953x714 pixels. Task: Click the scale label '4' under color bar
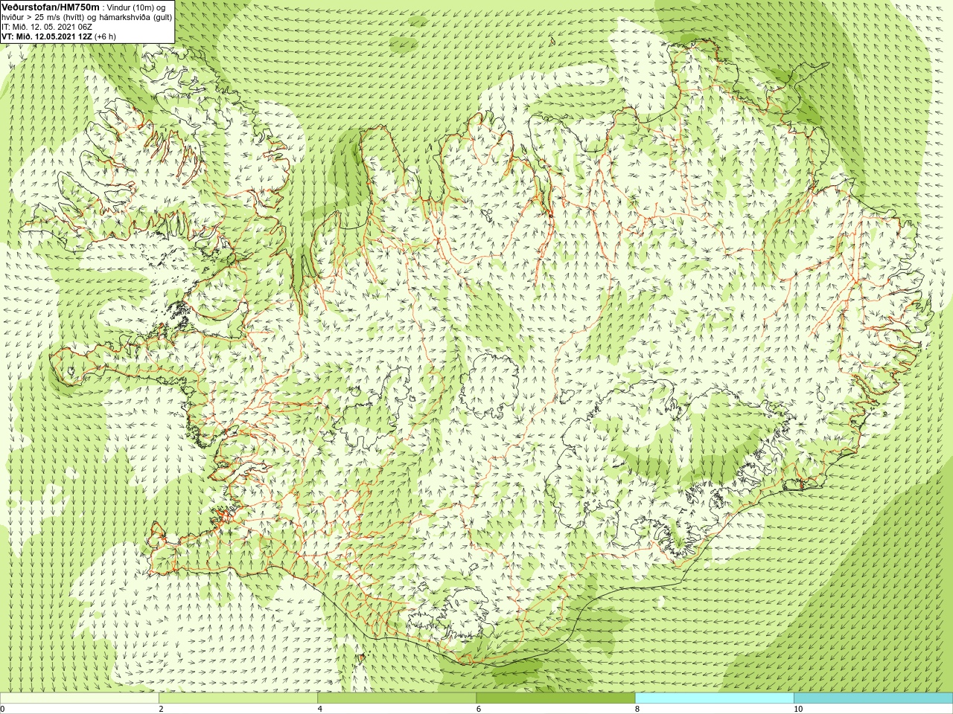tap(319, 709)
